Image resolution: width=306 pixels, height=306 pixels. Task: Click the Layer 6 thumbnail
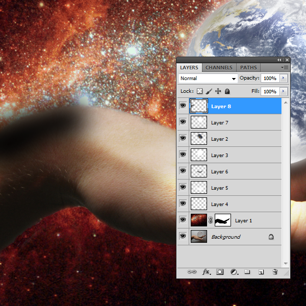pos(199,171)
